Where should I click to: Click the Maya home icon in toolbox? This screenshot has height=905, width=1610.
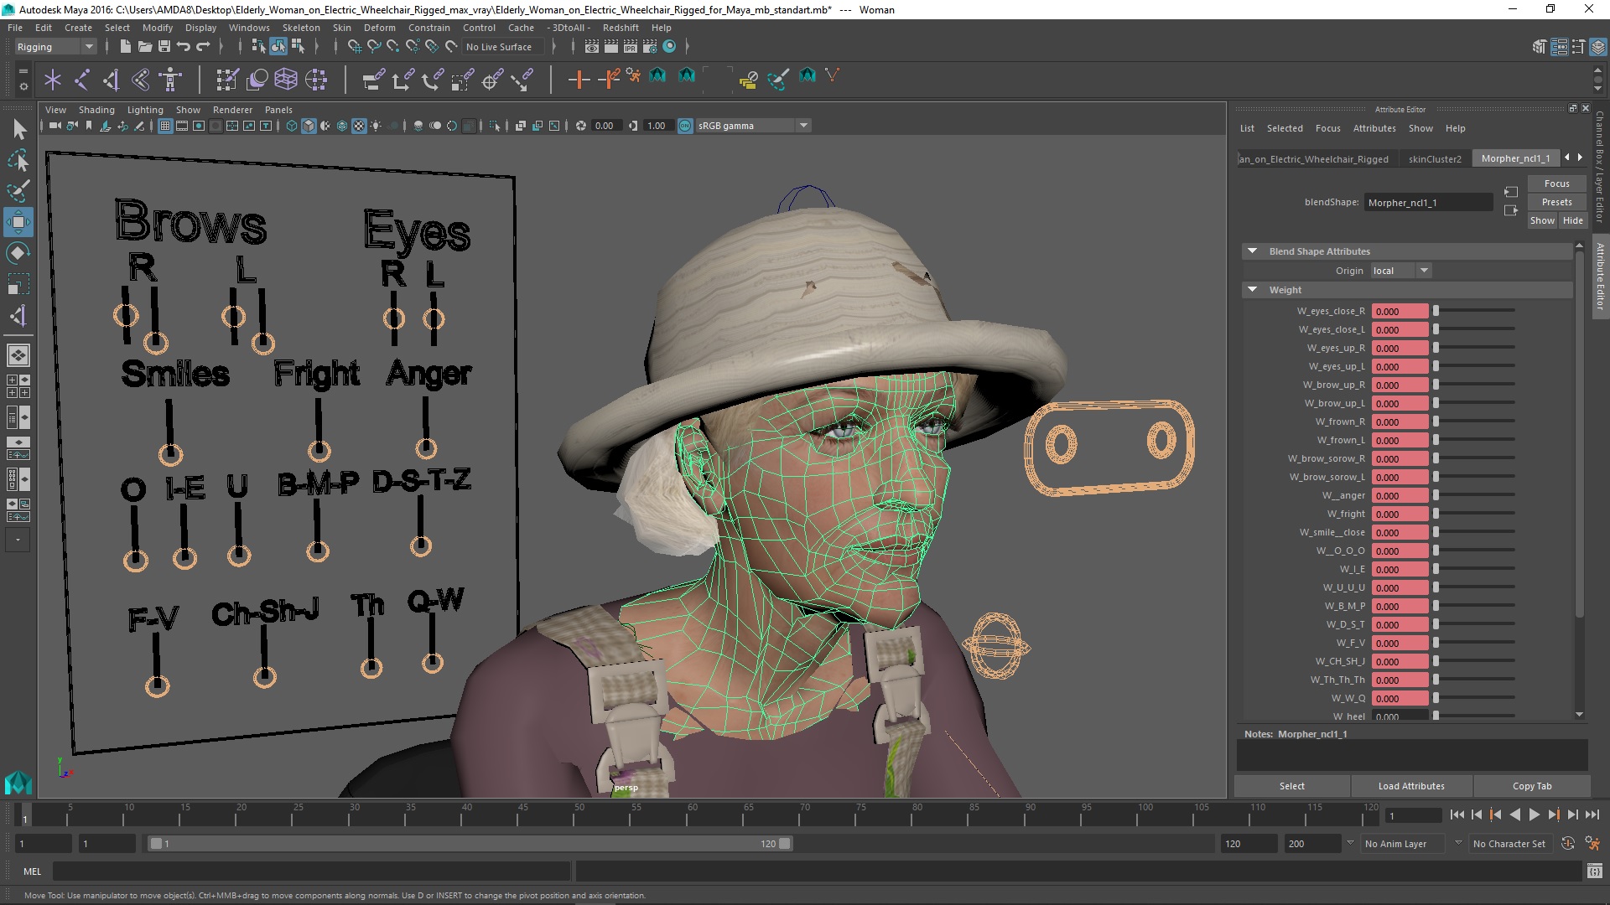point(18,783)
